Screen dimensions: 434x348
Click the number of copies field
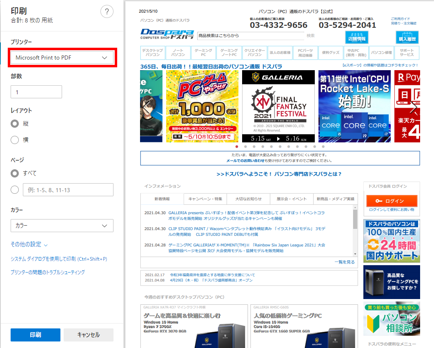pos(36,92)
